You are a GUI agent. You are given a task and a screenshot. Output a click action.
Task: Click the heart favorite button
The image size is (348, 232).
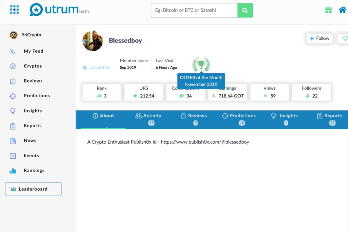(345, 38)
